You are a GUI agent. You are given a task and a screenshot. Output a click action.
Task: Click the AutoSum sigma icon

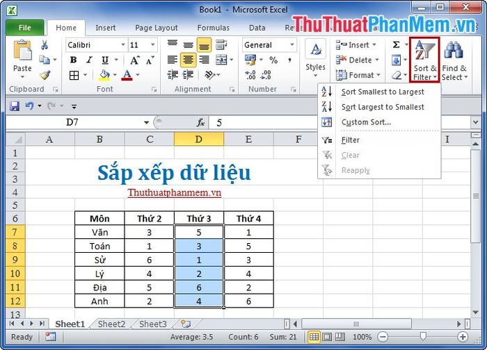(x=396, y=45)
